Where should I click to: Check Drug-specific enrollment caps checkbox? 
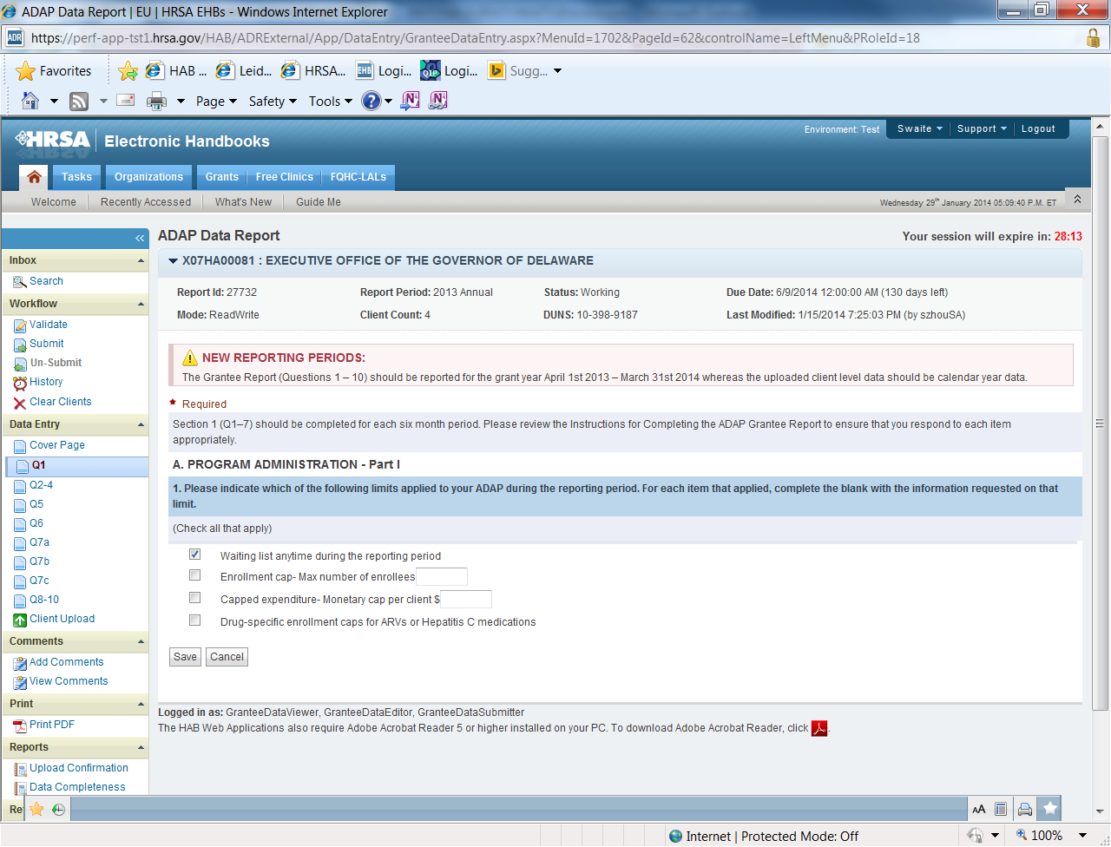click(195, 620)
